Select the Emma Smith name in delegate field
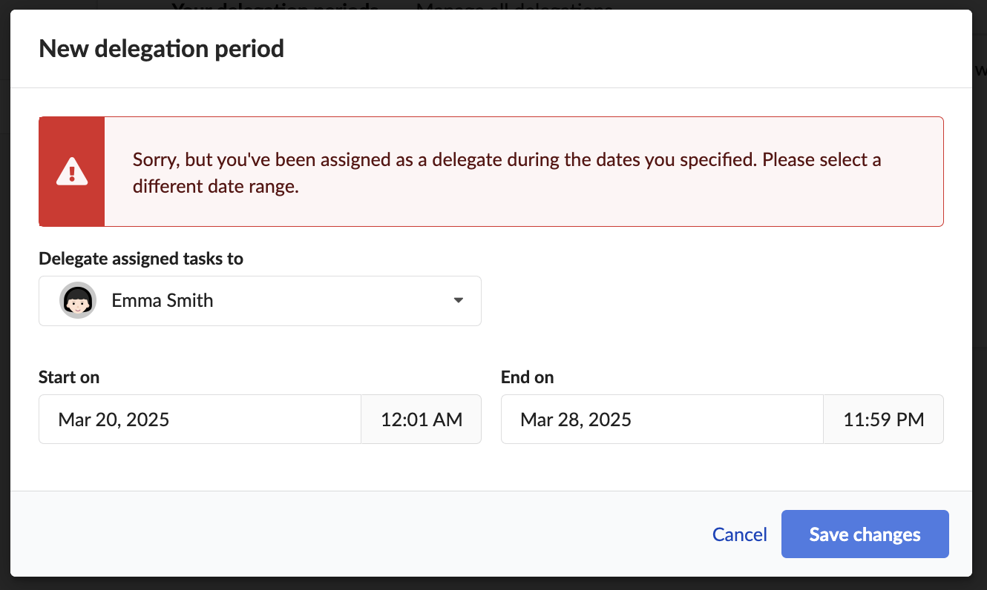The width and height of the screenshot is (987, 590). pos(163,300)
